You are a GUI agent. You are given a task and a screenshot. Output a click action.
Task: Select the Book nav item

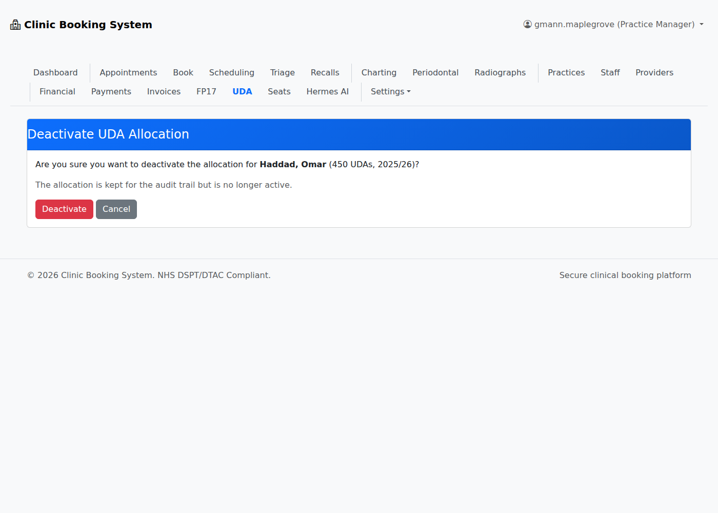point(183,72)
